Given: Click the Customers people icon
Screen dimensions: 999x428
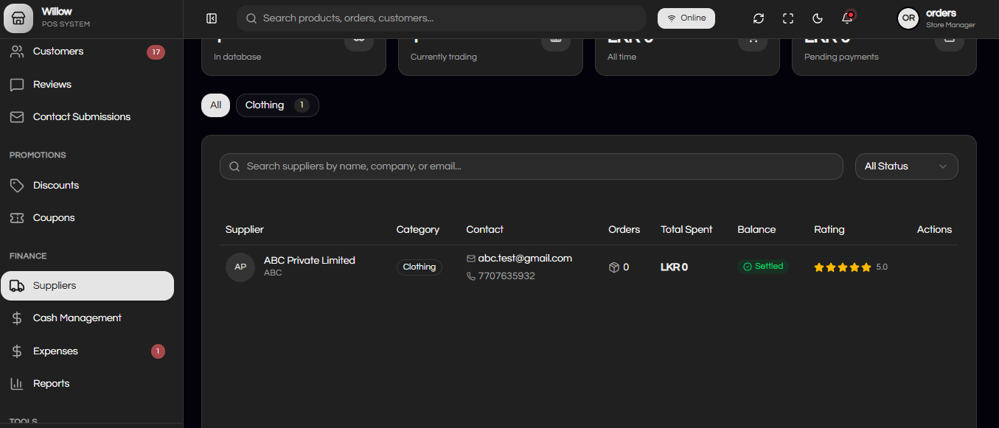Looking at the screenshot, I should pos(17,52).
